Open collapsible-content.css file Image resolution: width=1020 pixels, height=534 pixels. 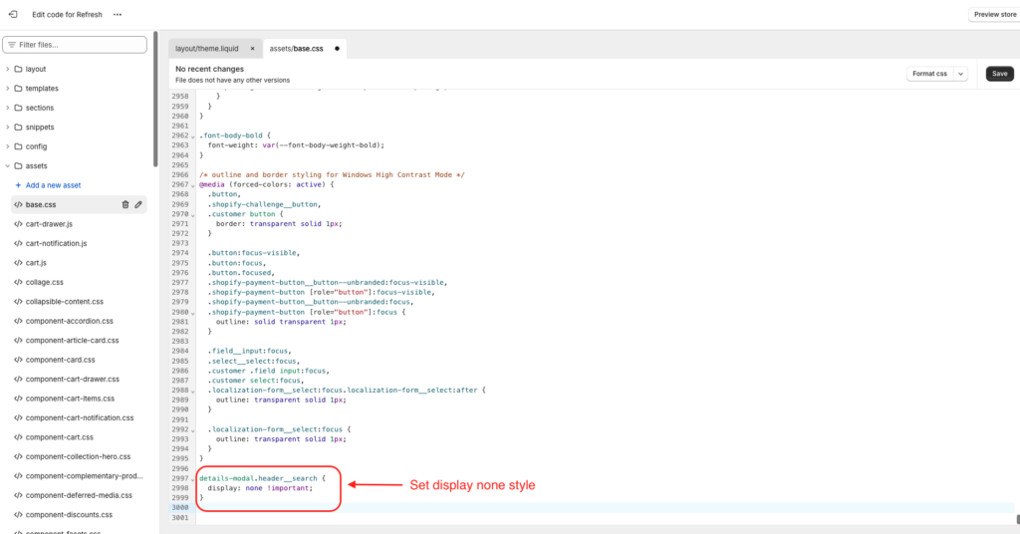pos(65,302)
